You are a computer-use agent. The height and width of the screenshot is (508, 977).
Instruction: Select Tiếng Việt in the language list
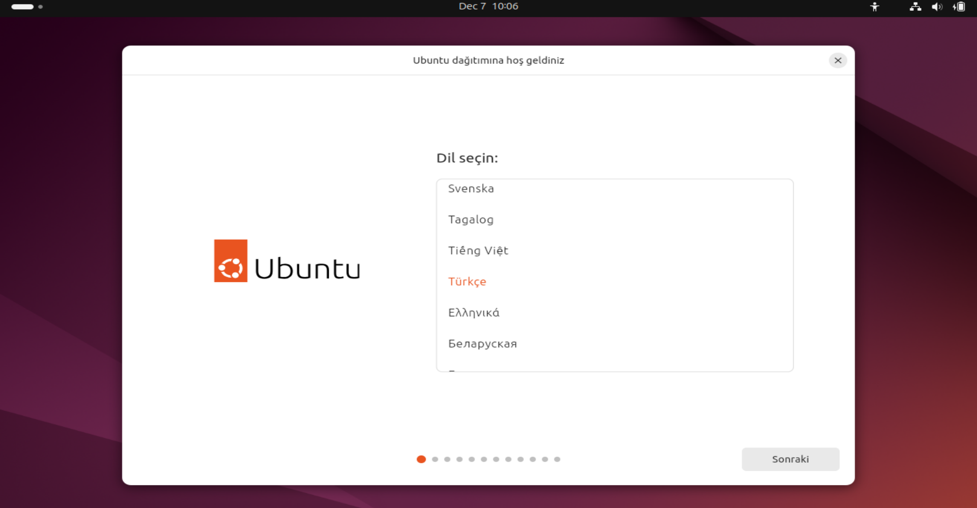(478, 251)
